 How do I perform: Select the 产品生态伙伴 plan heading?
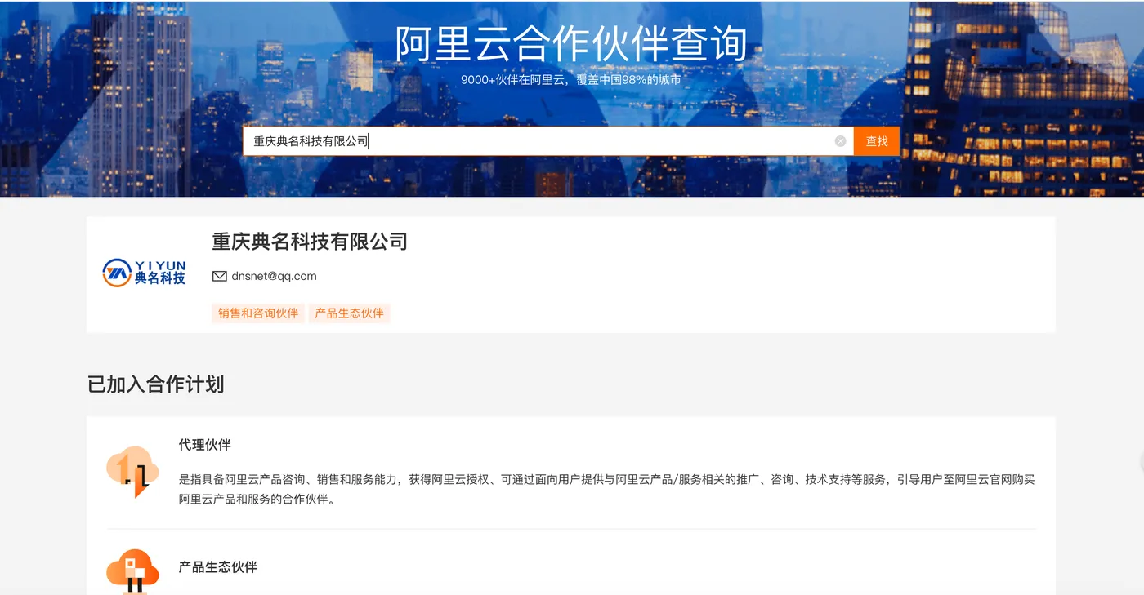pos(218,566)
